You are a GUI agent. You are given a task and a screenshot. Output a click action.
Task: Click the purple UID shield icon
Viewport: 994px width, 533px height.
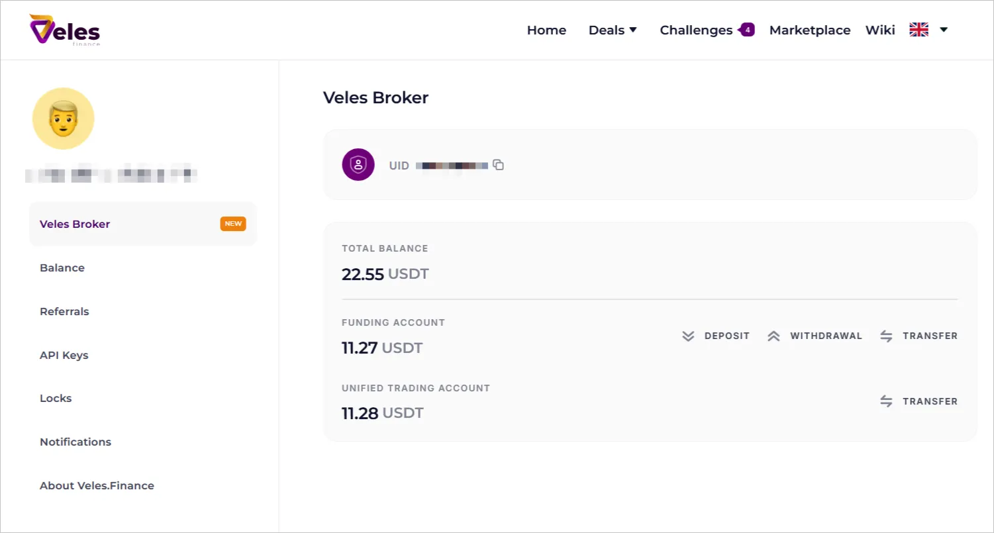click(358, 164)
